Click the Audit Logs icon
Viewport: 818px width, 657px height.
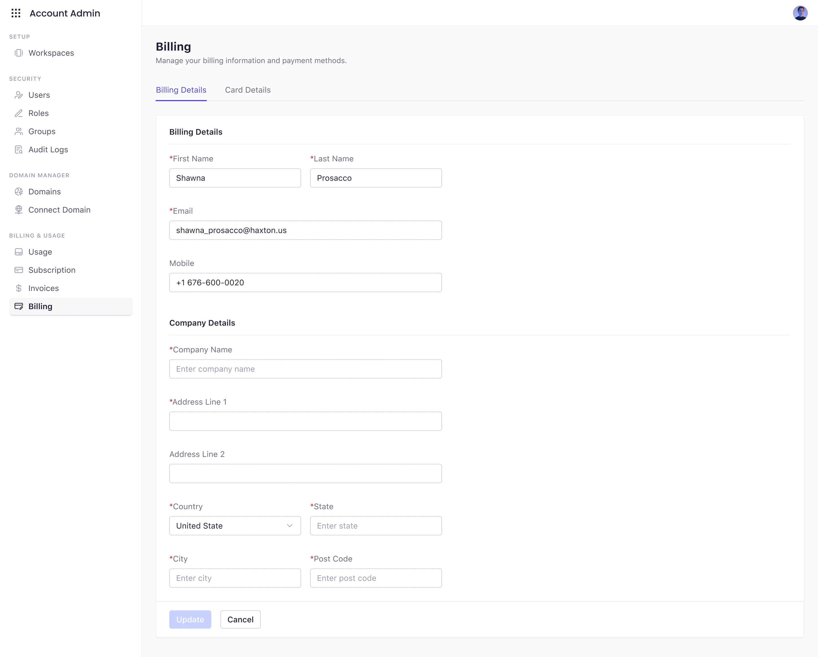coord(18,149)
